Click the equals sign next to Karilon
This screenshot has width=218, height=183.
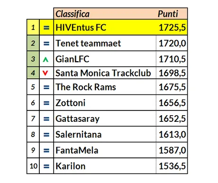point(46,166)
